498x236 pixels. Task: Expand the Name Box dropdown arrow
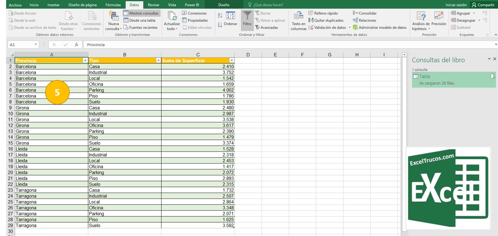coord(36,45)
